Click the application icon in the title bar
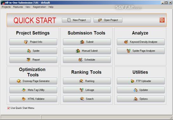This screenshot has height=120, width=173. 3,3
